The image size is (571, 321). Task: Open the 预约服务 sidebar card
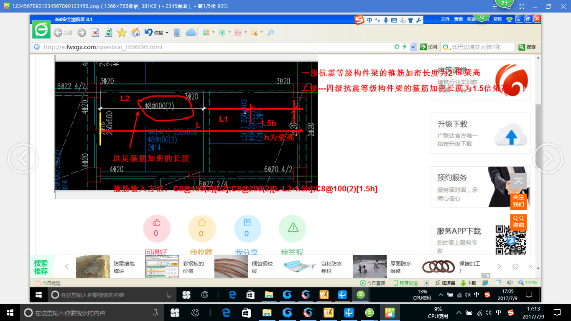tap(481, 187)
